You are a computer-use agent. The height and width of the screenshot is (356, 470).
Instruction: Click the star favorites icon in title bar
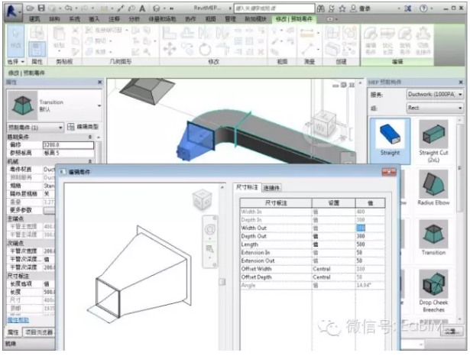(342, 8)
